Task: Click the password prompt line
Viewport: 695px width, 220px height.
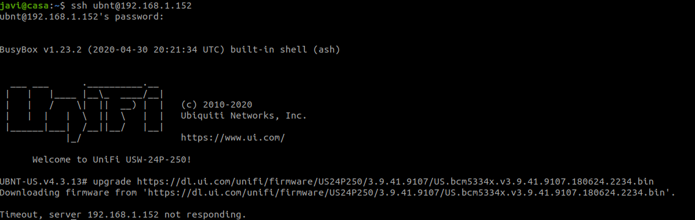Action: 82,17
